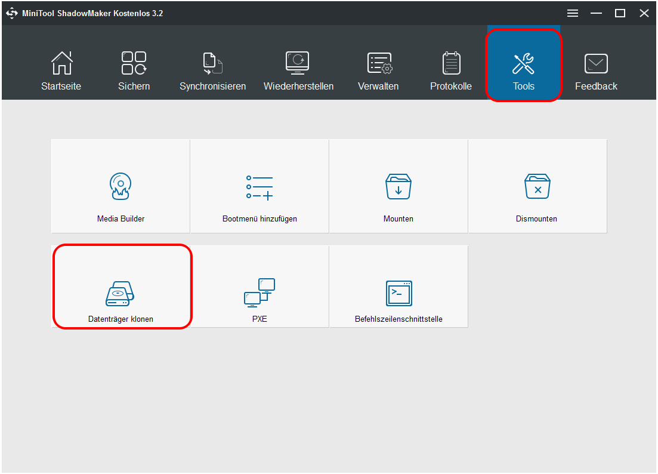View the Protokolle tab
The image size is (658, 474).
click(x=451, y=70)
